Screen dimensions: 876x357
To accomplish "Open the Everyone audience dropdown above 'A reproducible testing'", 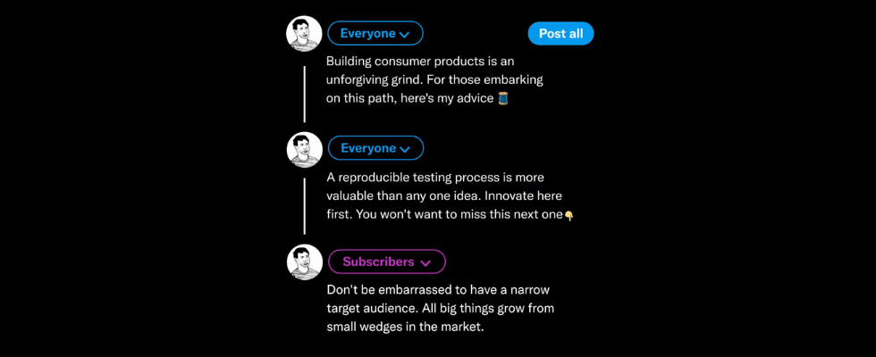I will tap(375, 148).
